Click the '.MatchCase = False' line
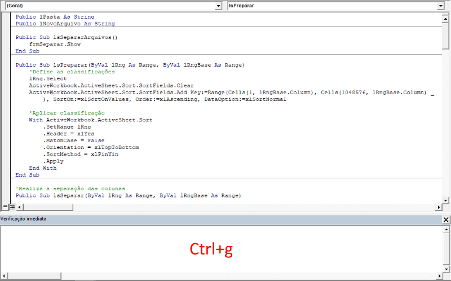Screen dimensions: 451x281 pyautogui.click(x=74, y=141)
